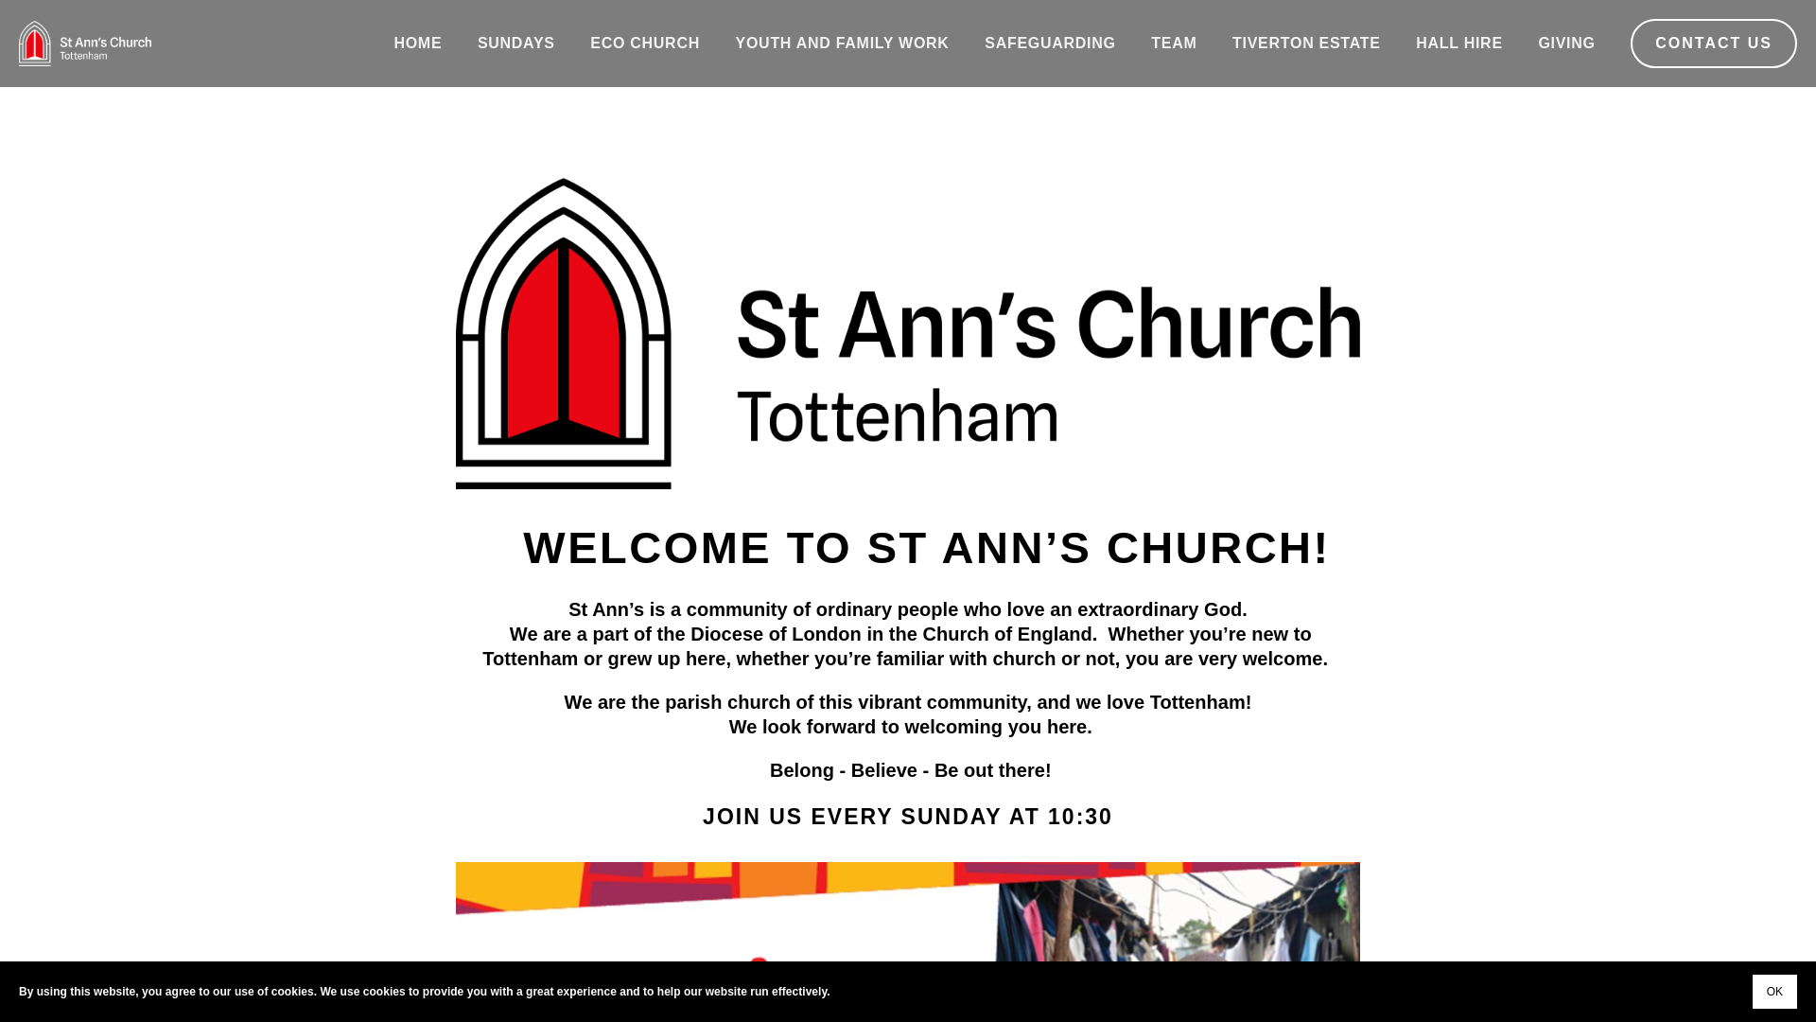Open the Tiverton Estate page
This screenshot has height=1022, width=1816.
point(1306,44)
